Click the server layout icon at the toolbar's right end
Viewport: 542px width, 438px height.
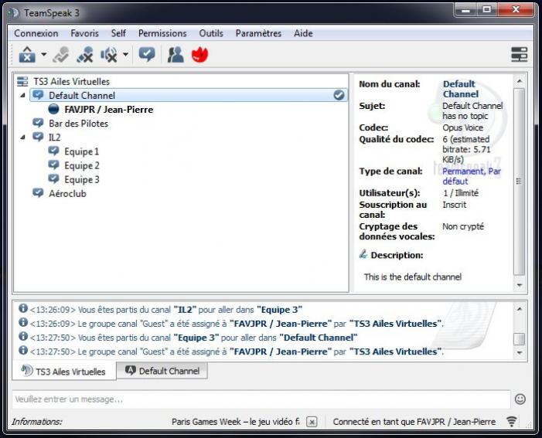519,55
